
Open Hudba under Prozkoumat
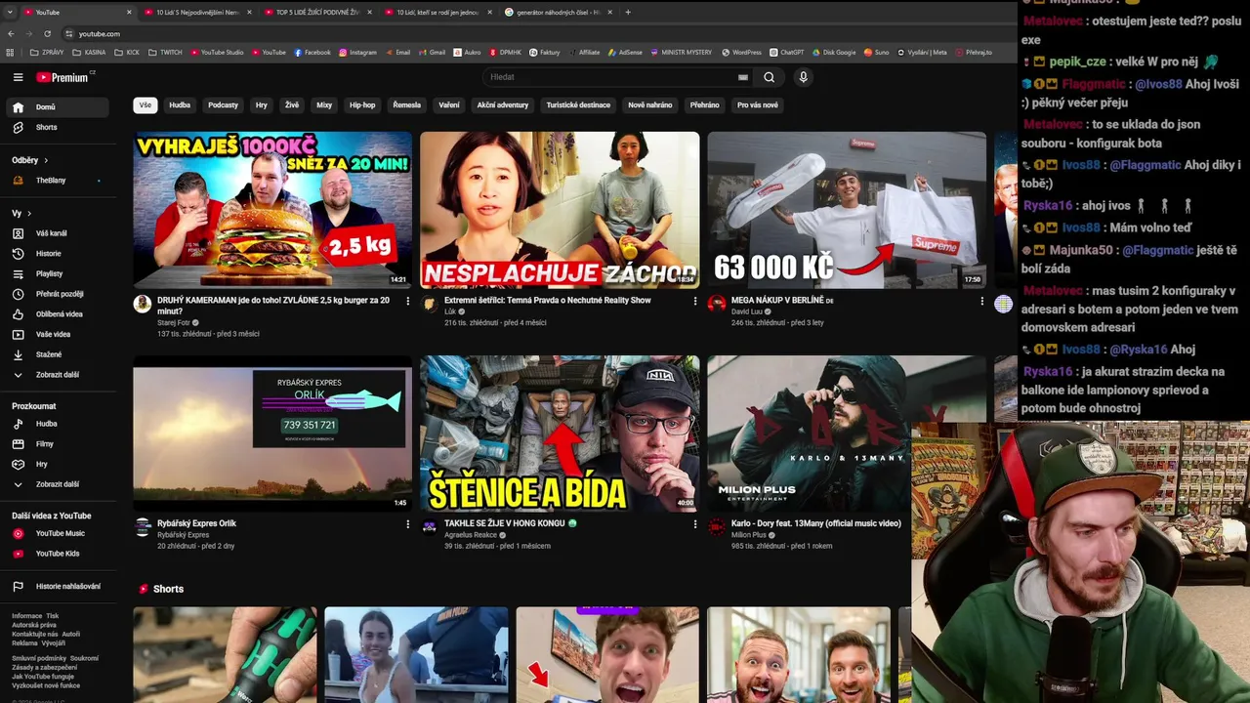[59, 424]
